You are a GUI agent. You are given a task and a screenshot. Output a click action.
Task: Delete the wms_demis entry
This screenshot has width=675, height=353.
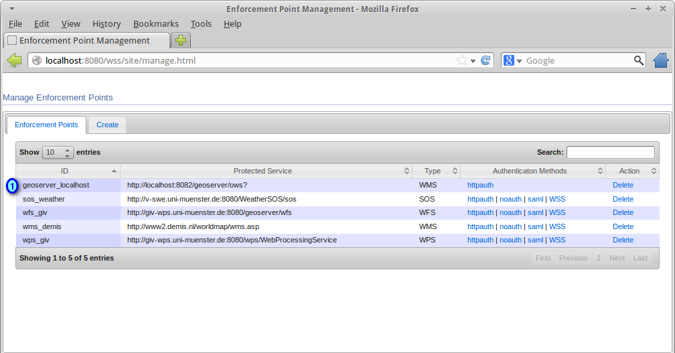[x=623, y=226]
